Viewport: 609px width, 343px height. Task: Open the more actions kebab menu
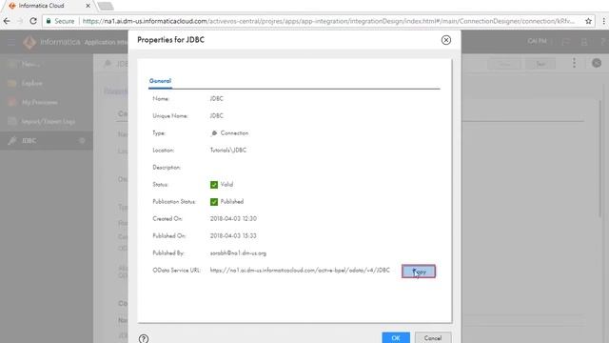click(574, 63)
